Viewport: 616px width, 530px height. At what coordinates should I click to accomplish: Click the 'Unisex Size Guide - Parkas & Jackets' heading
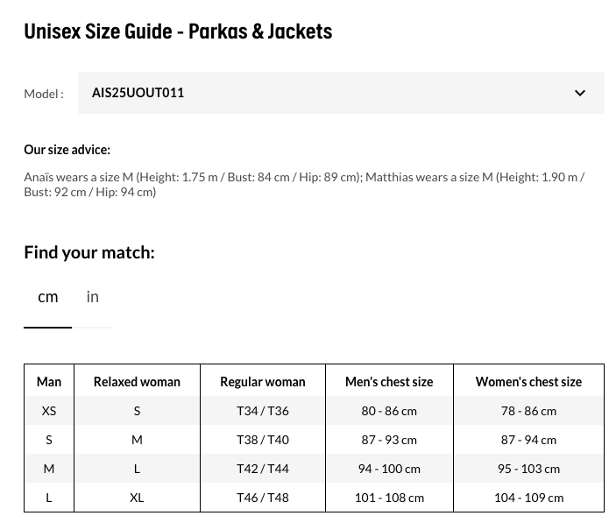click(x=178, y=32)
